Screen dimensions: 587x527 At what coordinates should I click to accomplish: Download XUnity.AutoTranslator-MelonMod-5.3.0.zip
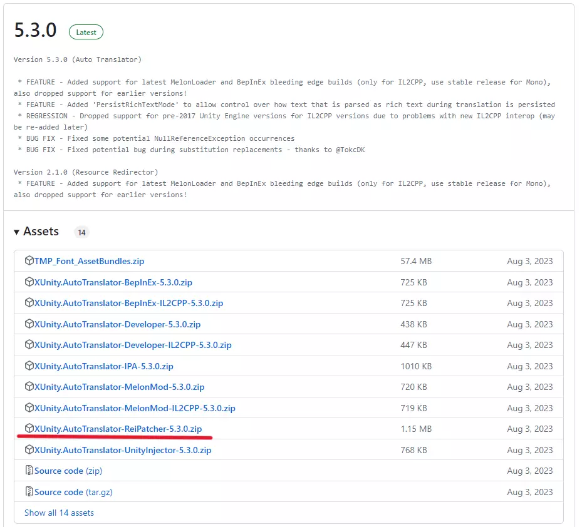coord(120,387)
